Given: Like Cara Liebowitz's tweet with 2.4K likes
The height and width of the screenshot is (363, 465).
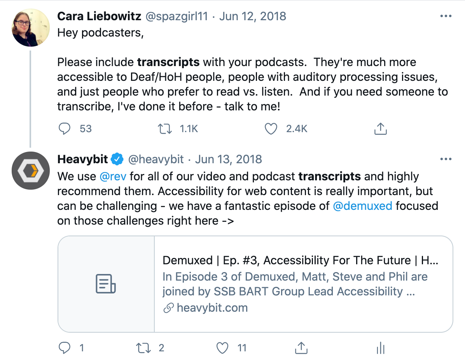Looking at the screenshot, I should 271,129.
